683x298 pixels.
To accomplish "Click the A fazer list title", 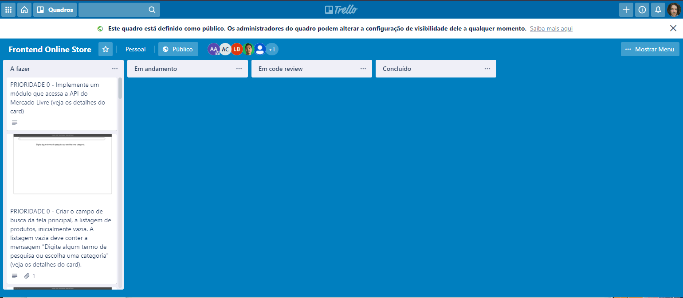I will pos(20,69).
